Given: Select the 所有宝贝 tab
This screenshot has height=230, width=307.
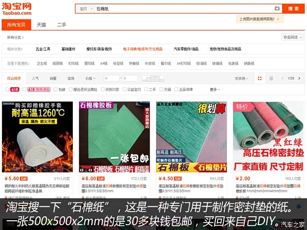Looking at the screenshot, I should 16,25.
